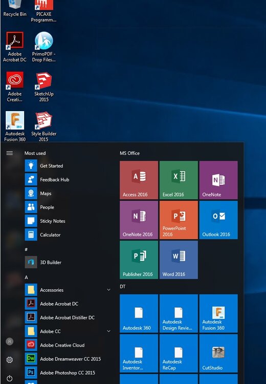Open Calculator from Most used list

click(x=68, y=234)
